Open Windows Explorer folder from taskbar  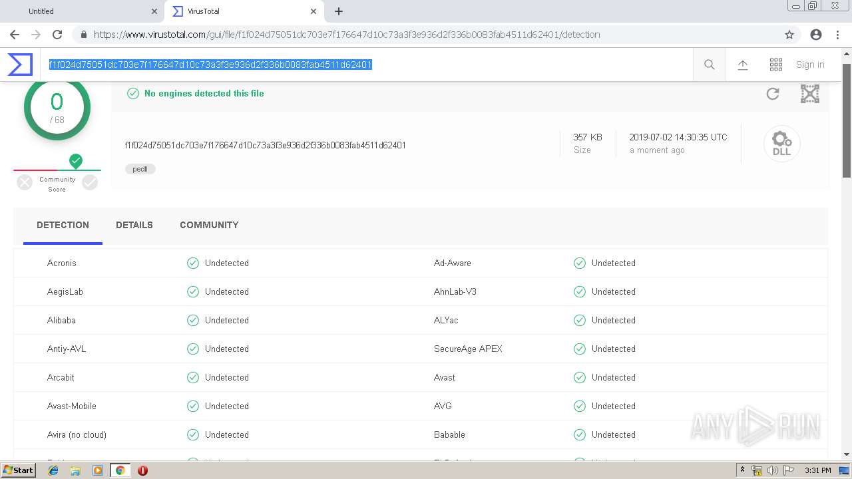tap(75, 470)
